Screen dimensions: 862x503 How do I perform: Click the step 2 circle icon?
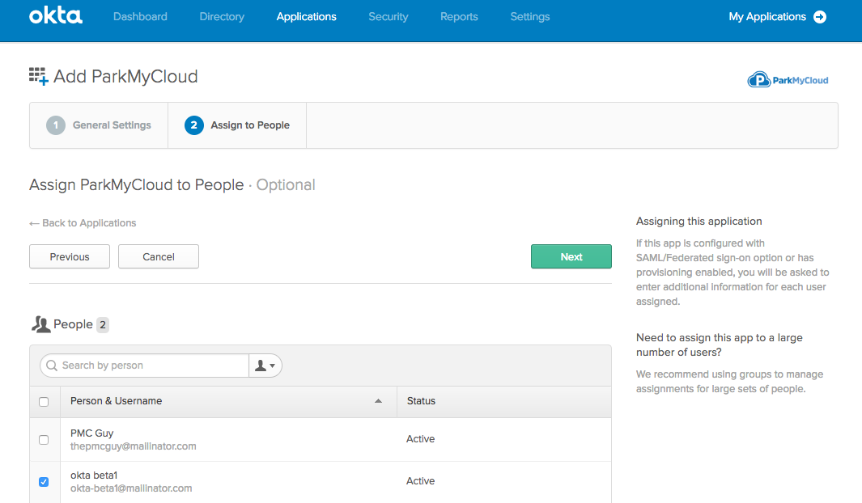tap(193, 125)
